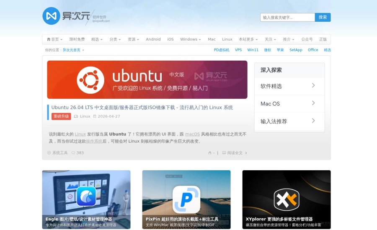Viewport: 377px width, 230px height.
Task: Select the iOS menu item
Action: click(x=170, y=39)
